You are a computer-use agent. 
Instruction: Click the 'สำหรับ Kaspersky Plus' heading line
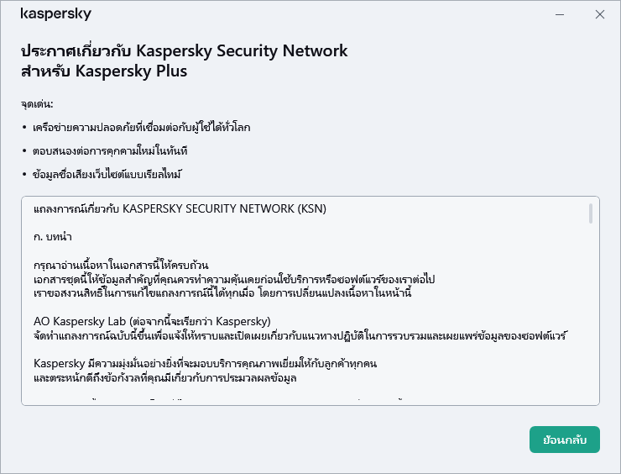[x=104, y=71]
